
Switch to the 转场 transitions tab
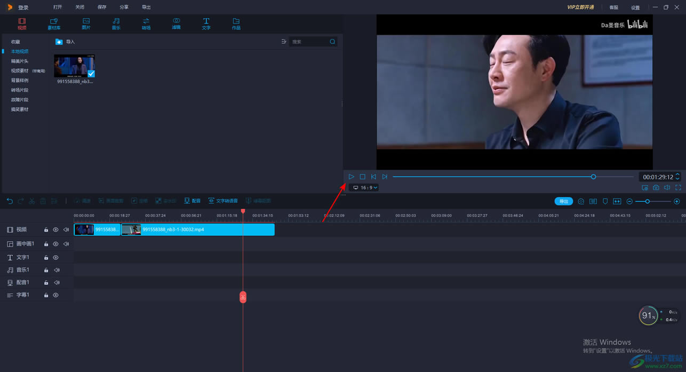point(146,23)
